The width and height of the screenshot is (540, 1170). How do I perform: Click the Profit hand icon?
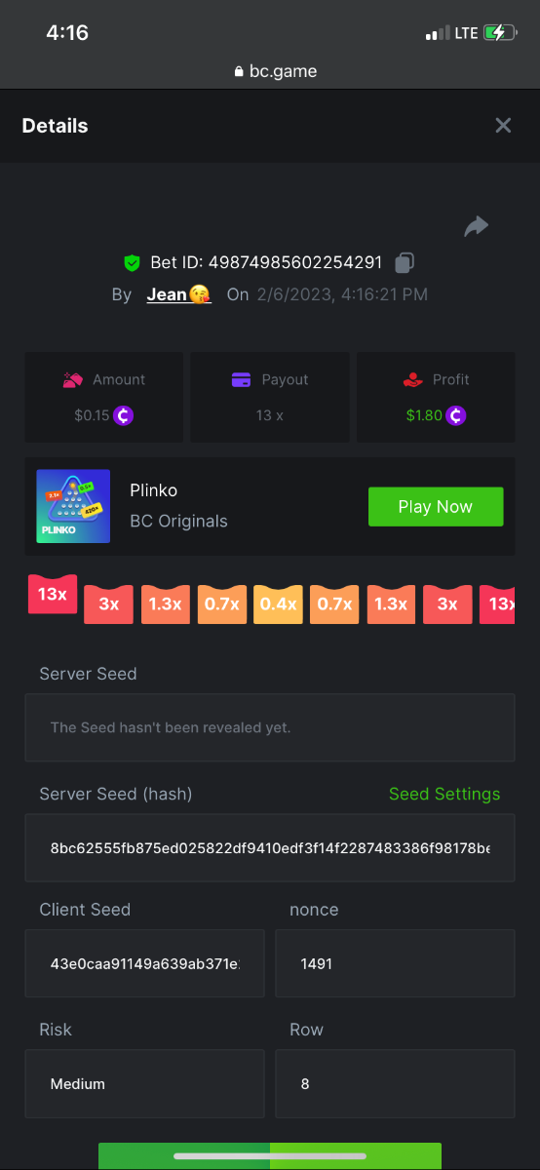pos(413,380)
